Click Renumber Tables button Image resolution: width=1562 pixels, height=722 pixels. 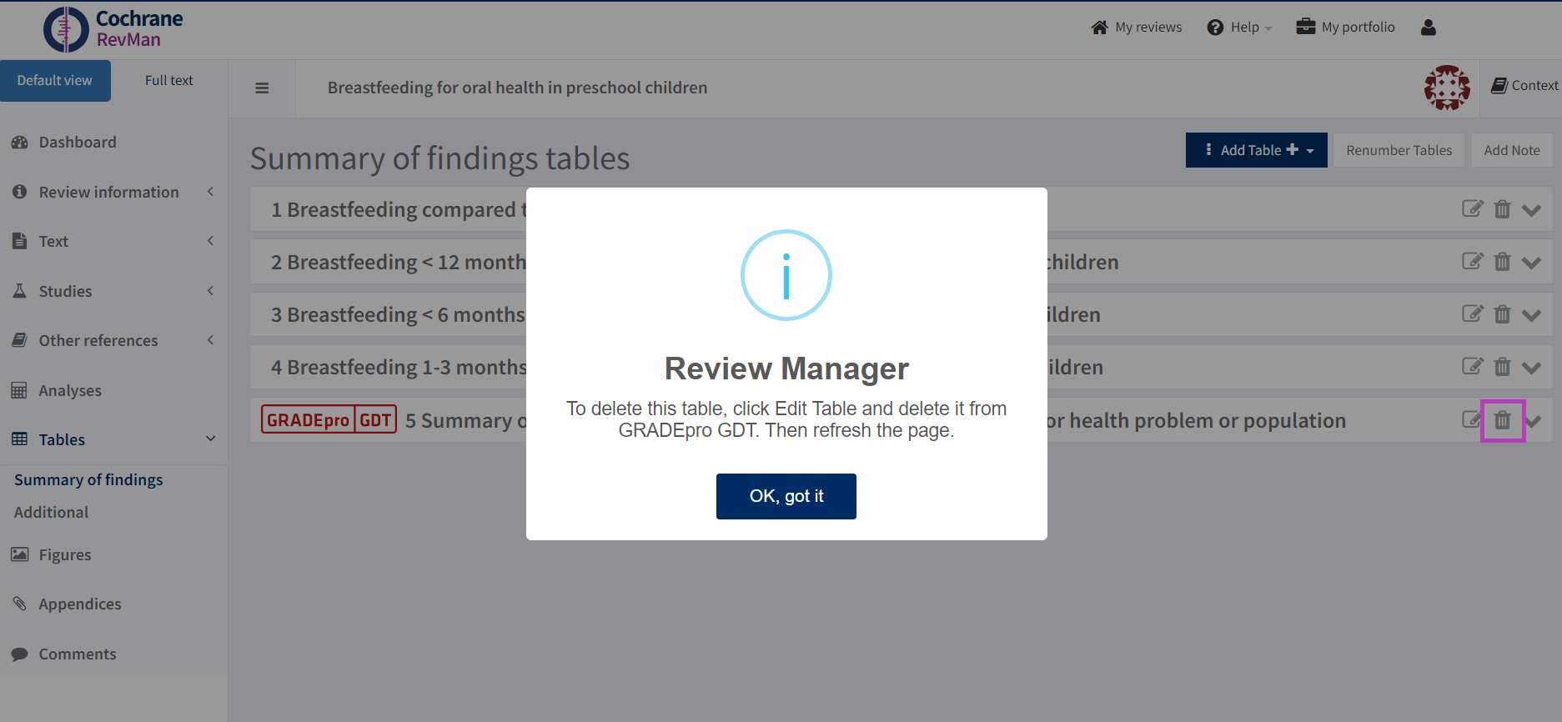coord(1399,150)
